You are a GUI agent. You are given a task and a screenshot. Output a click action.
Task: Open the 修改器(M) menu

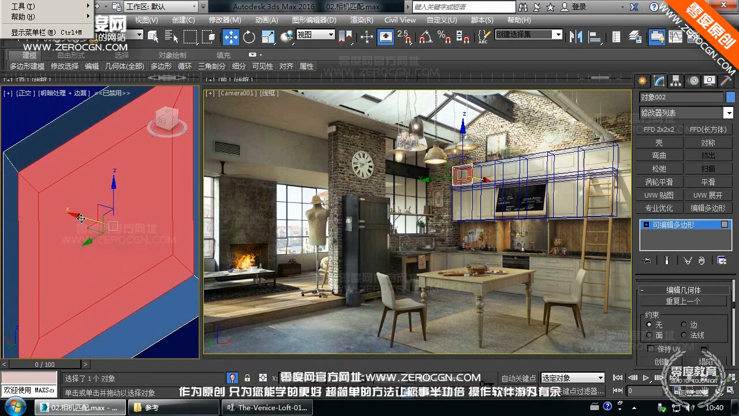click(225, 20)
